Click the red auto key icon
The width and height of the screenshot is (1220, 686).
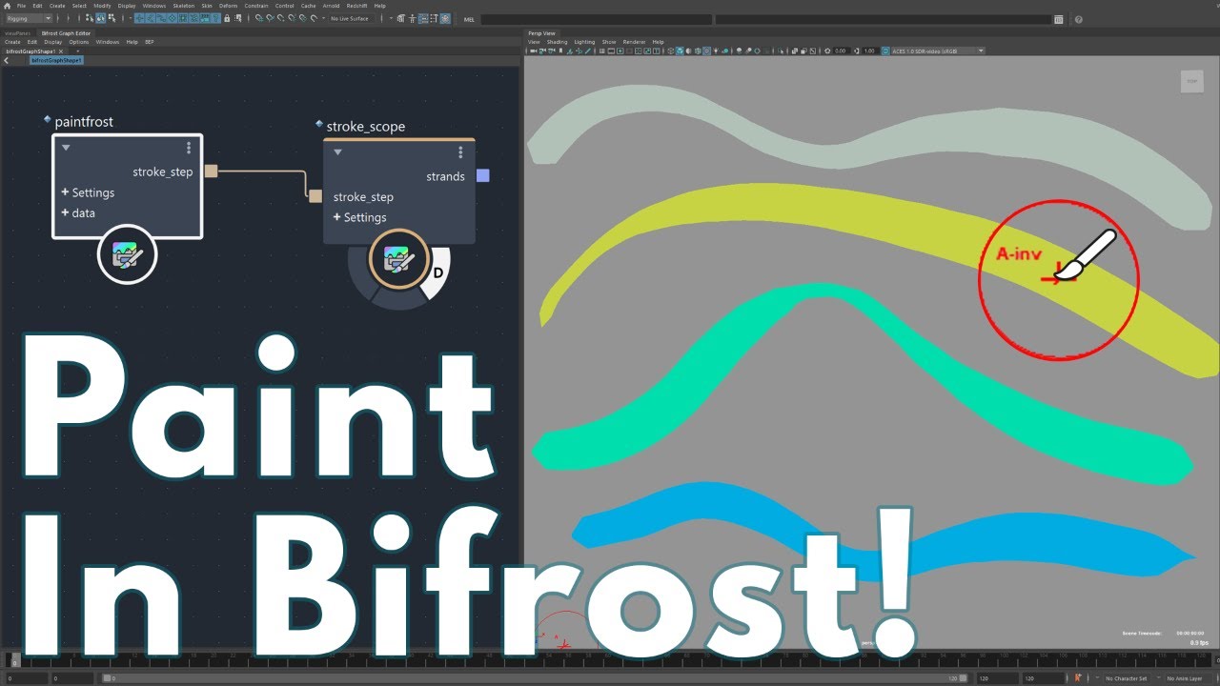pyautogui.click(x=1078, y=678)
